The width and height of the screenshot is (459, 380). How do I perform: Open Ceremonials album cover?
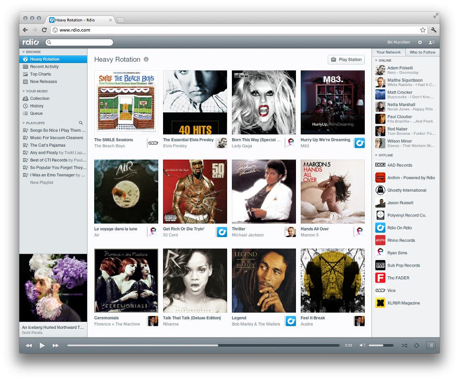pyautogui.click(x=126, y=281)
